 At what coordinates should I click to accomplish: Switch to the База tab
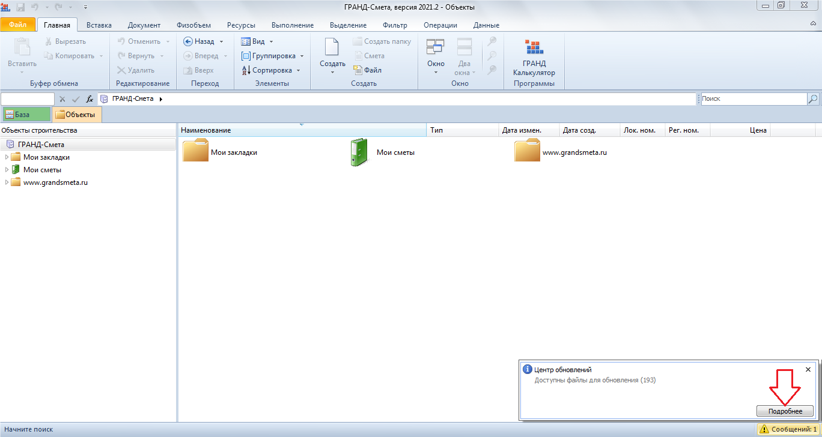[x=26, y=115]
